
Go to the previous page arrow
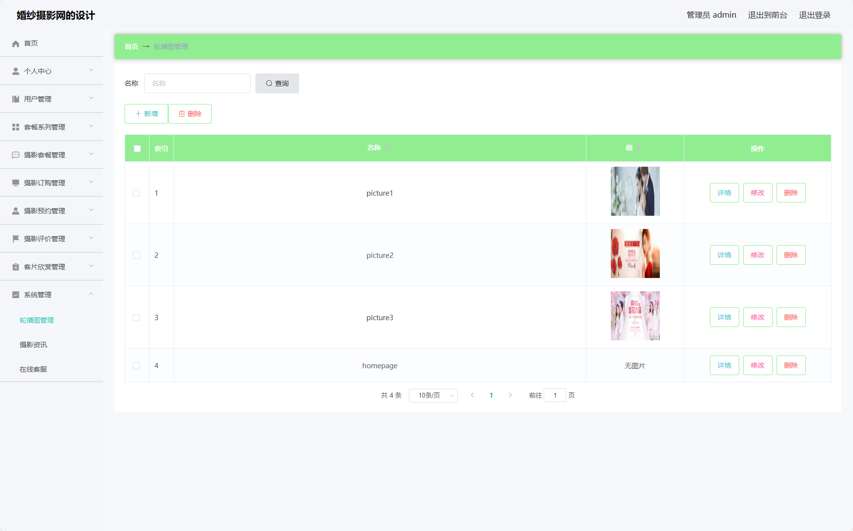[x=472, y=395]
